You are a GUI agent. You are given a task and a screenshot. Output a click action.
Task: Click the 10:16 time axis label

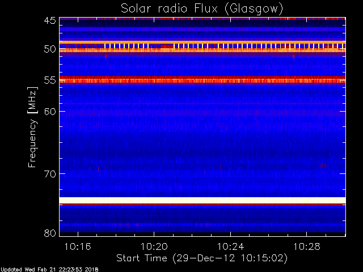pos(78,247)
